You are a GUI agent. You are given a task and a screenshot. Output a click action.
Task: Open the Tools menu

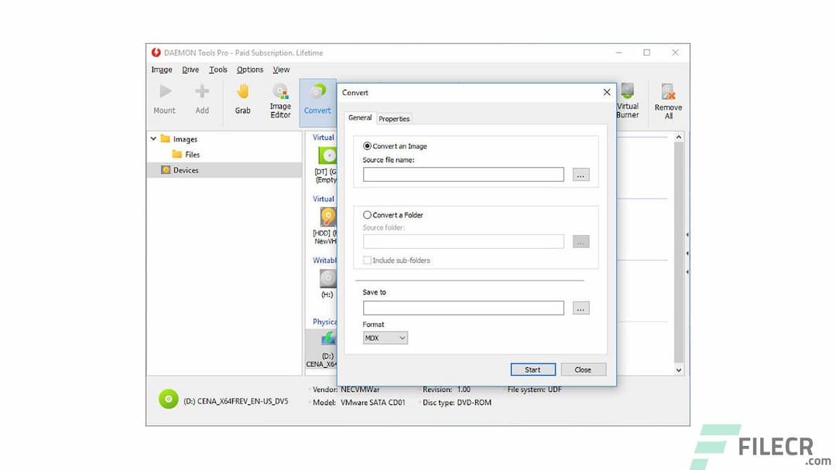pyautogui.click(x=218, y=69)
